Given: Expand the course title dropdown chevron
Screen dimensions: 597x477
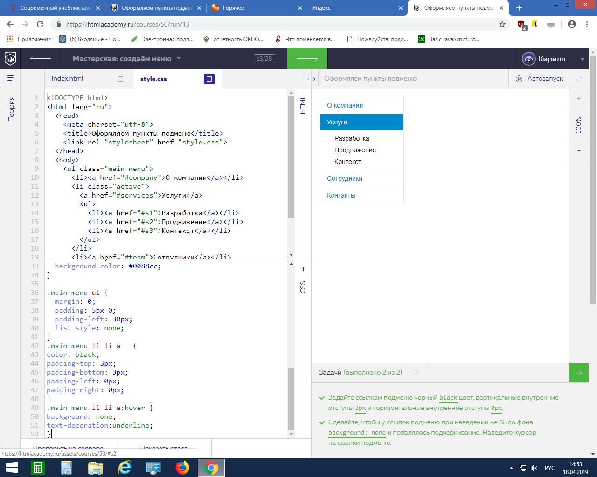Looking at the screenshot, I should 179,58.
